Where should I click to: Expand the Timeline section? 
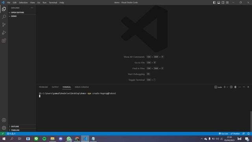coord(22,130)
